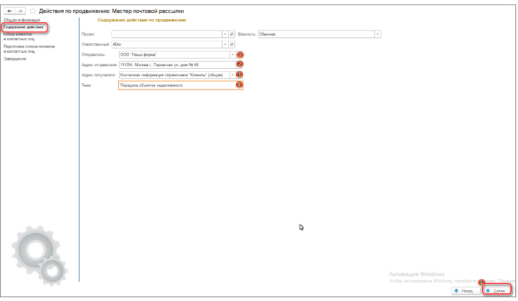The height and width of the screenshot is (301, 518).
Task: Click the Адрес отправителя field
Action: [x=177, y=65]
